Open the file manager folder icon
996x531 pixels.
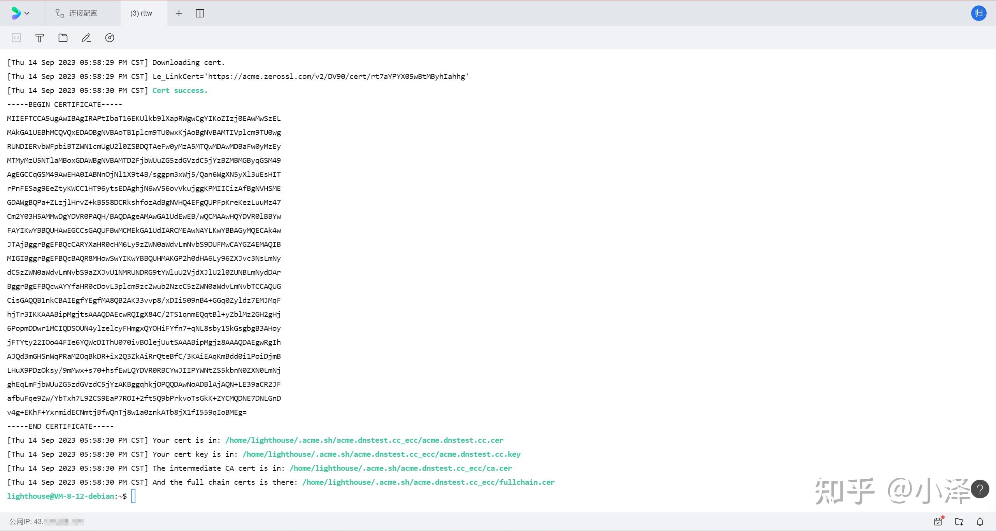[x=63, y=38]
